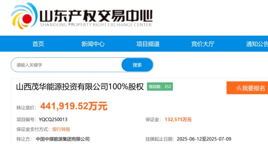The image size is (268, 144).
Task: Click the 请输入关键字 search field
Action: pos(67,65)
